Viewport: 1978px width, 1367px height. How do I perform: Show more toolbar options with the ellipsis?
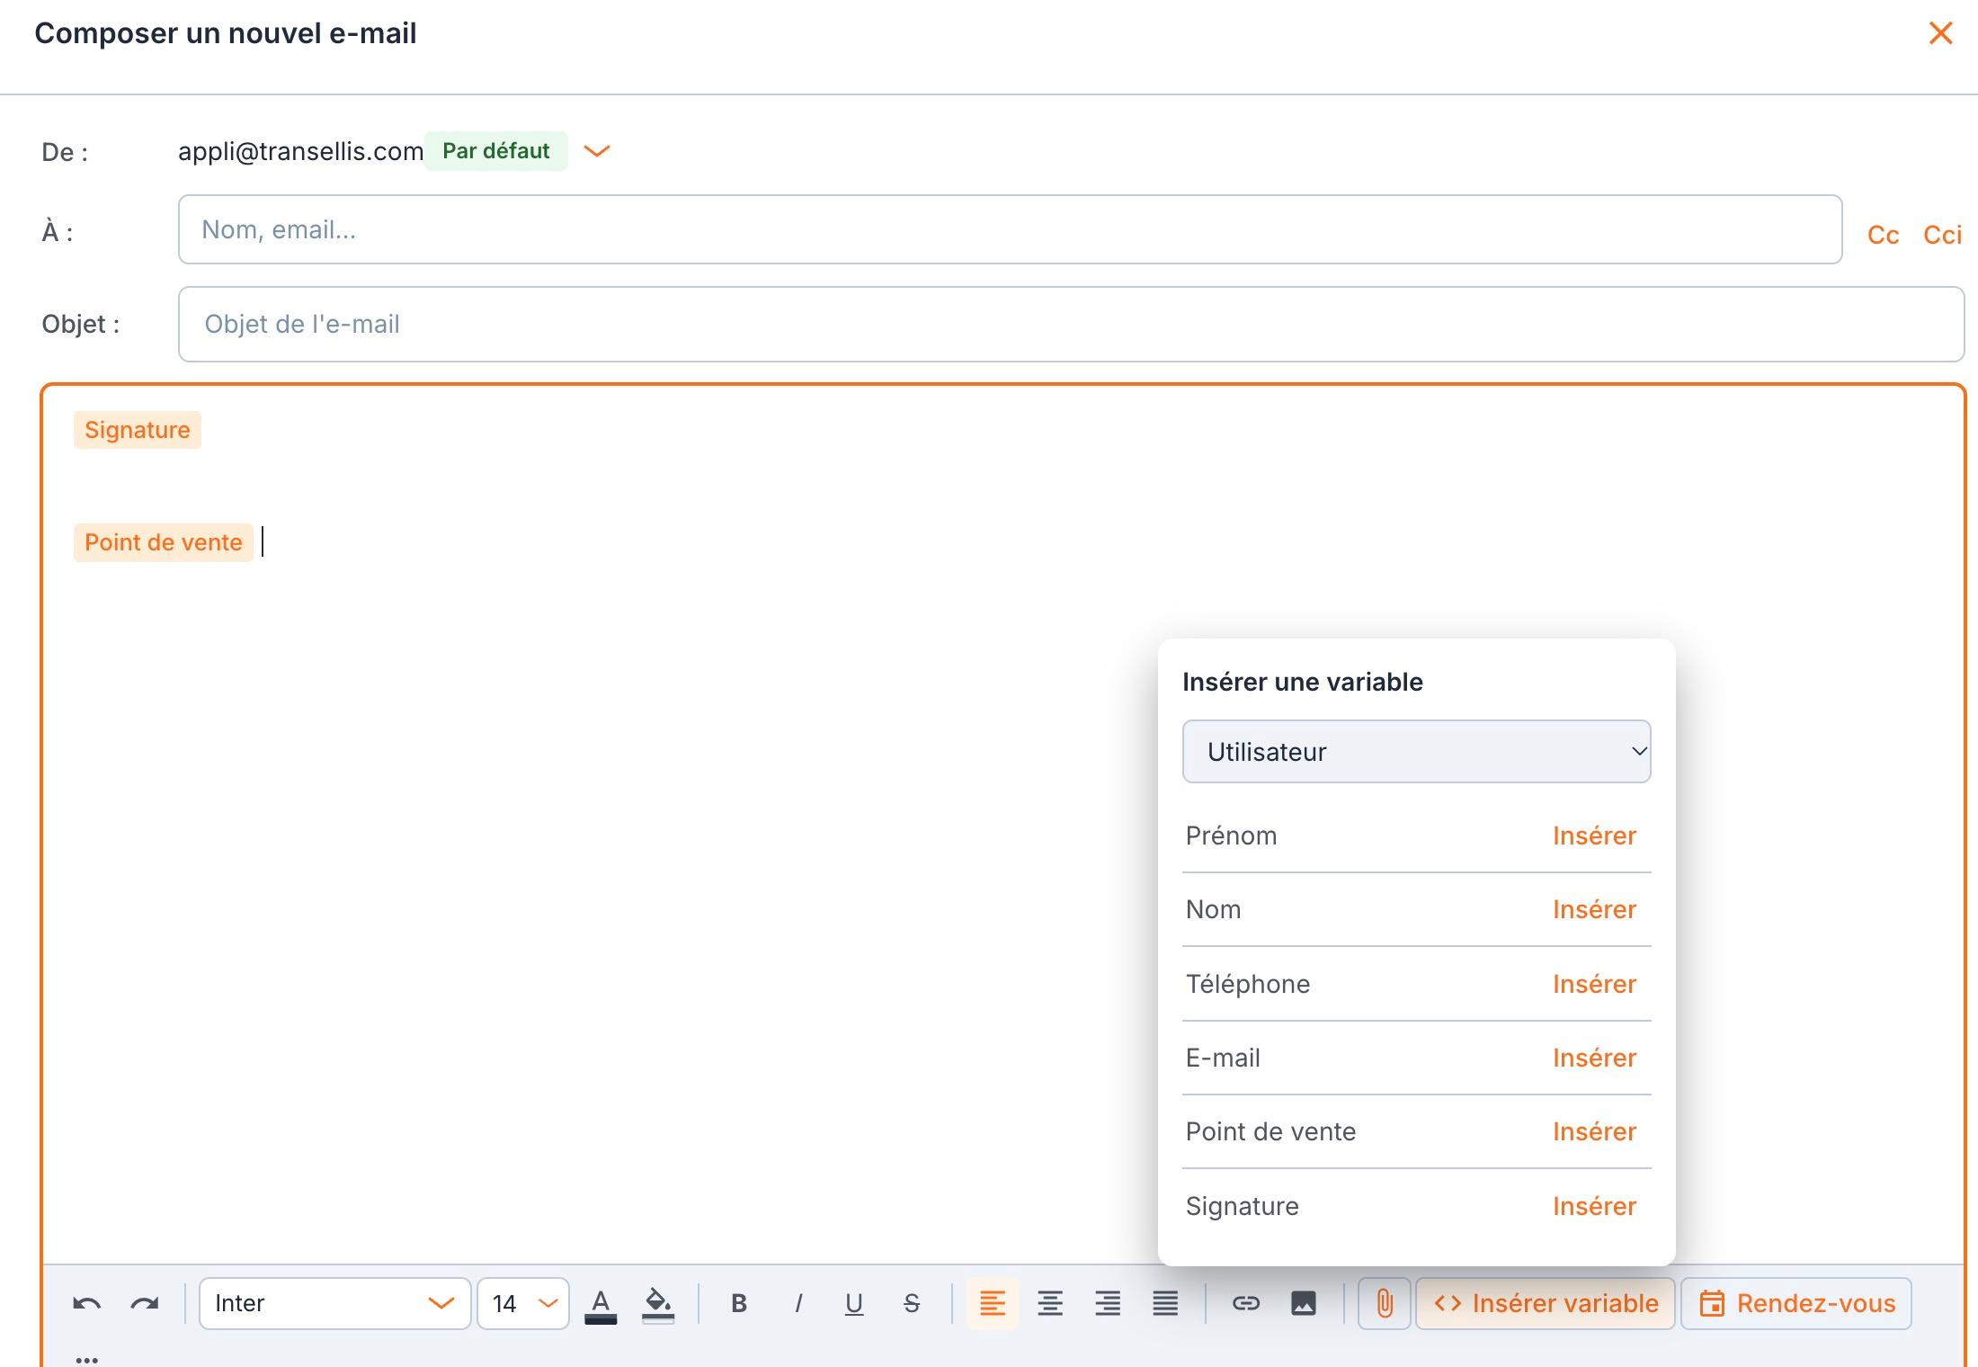(87, 1360)
